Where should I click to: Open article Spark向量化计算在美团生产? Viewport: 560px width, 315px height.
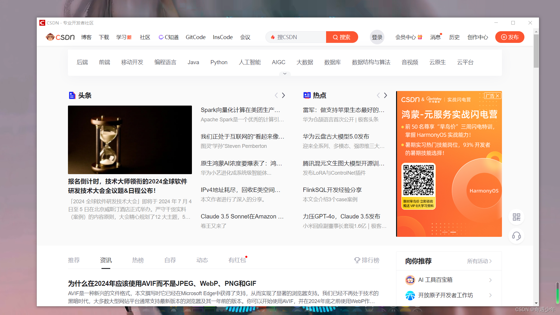(240, 110)
